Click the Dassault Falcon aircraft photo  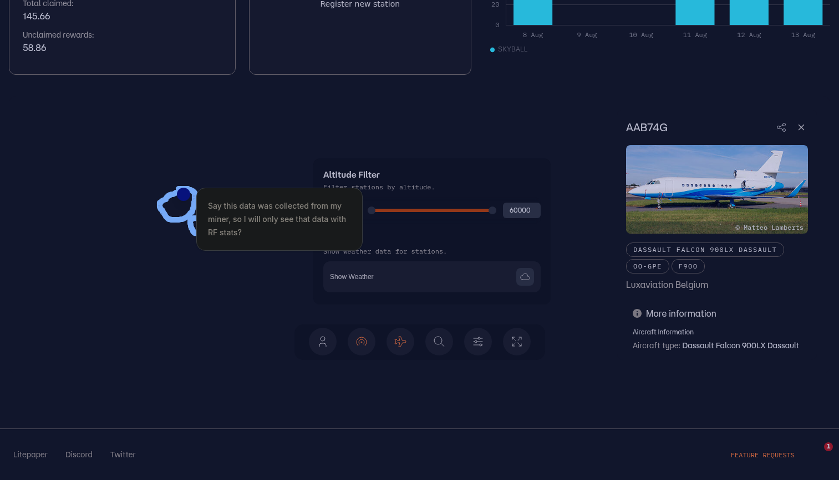[716, 189]
